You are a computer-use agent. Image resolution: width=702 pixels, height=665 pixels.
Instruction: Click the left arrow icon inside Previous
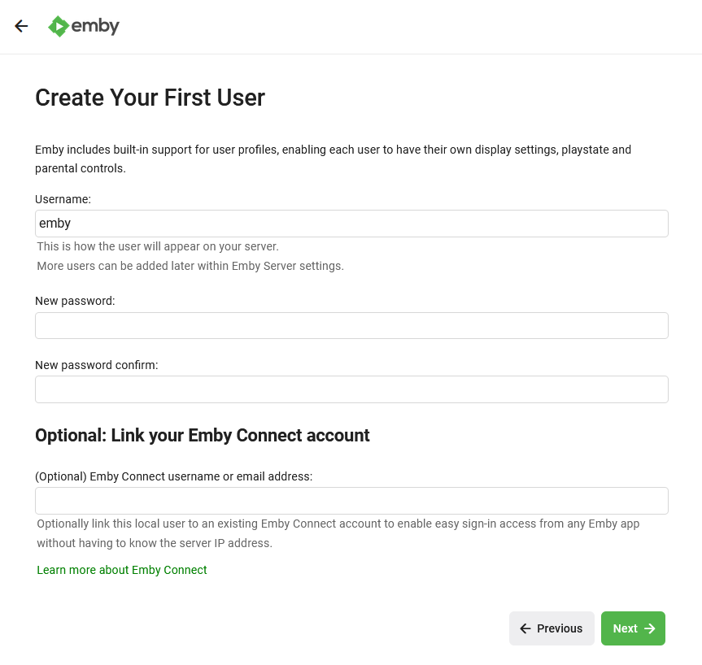click(x=525, y=628)
